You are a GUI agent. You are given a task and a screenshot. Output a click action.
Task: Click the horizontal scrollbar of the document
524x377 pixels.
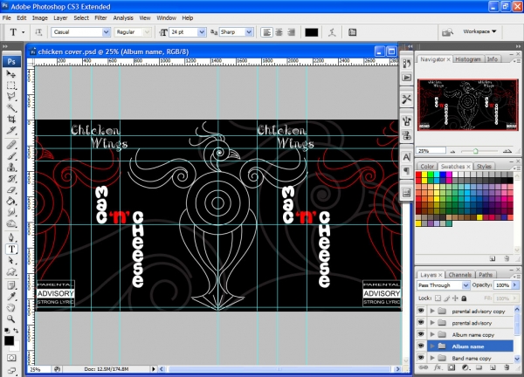pos(279,369)
